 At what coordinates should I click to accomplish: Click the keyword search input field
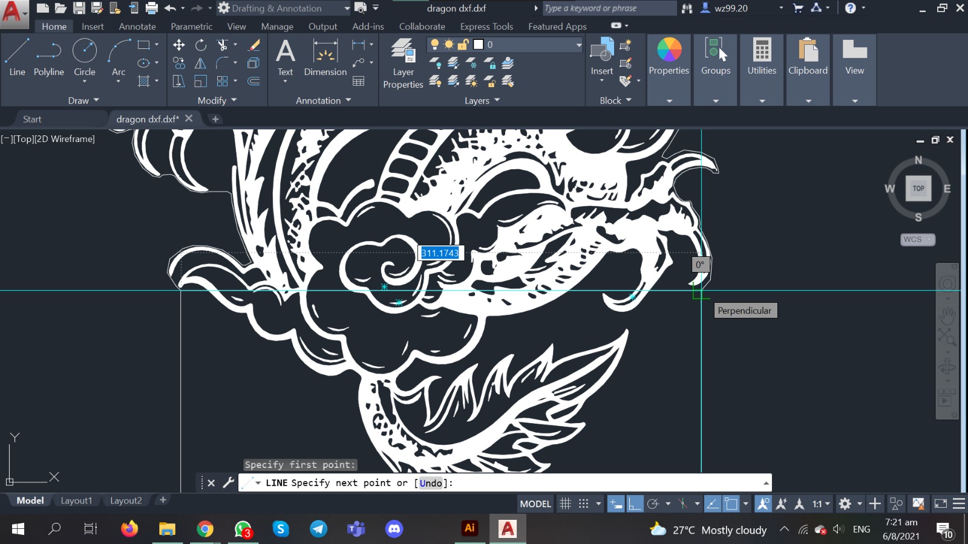609,8
